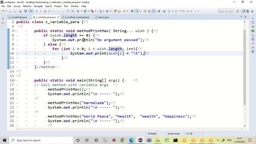Collapse methodPrintMax fold marker at line 5
The width and height of the screenshot is (256, 144).
pos(15,31)
